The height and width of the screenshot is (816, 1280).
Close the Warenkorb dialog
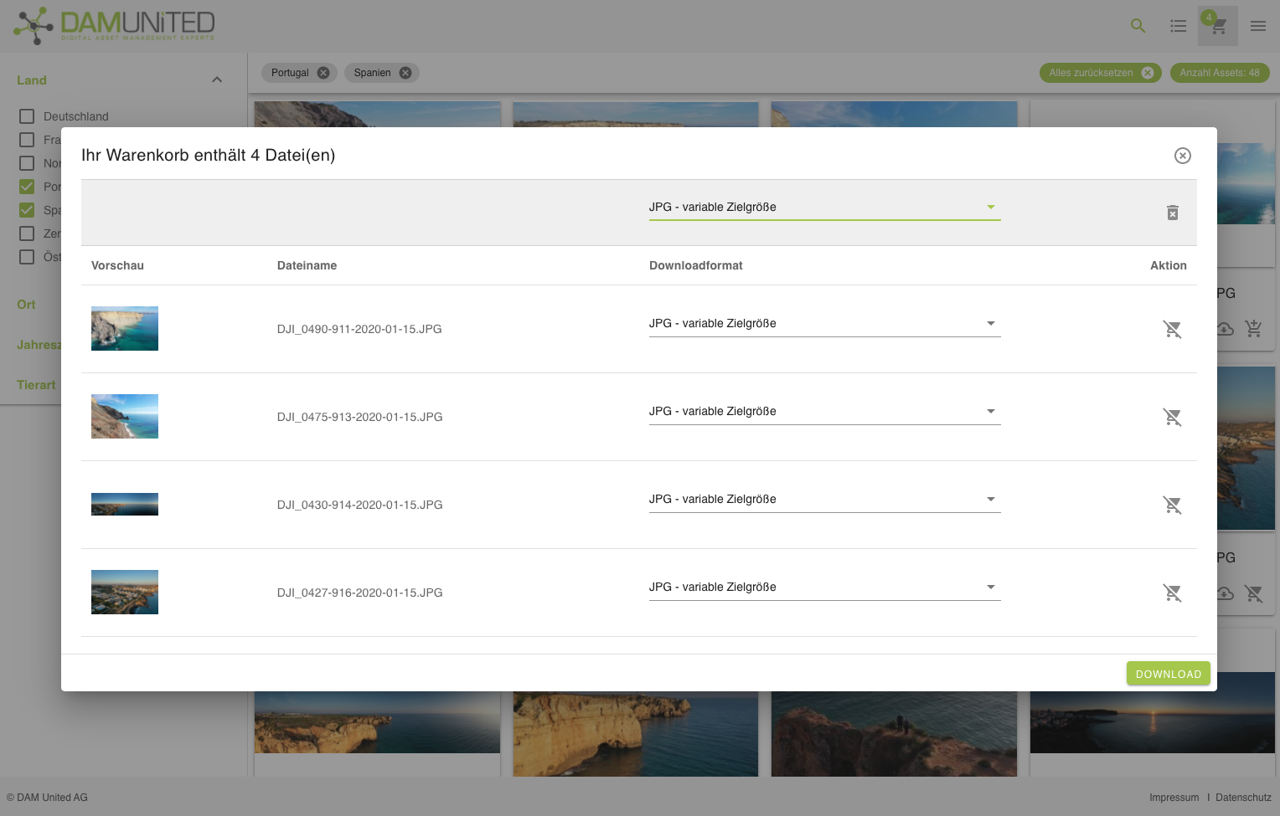1182,156
